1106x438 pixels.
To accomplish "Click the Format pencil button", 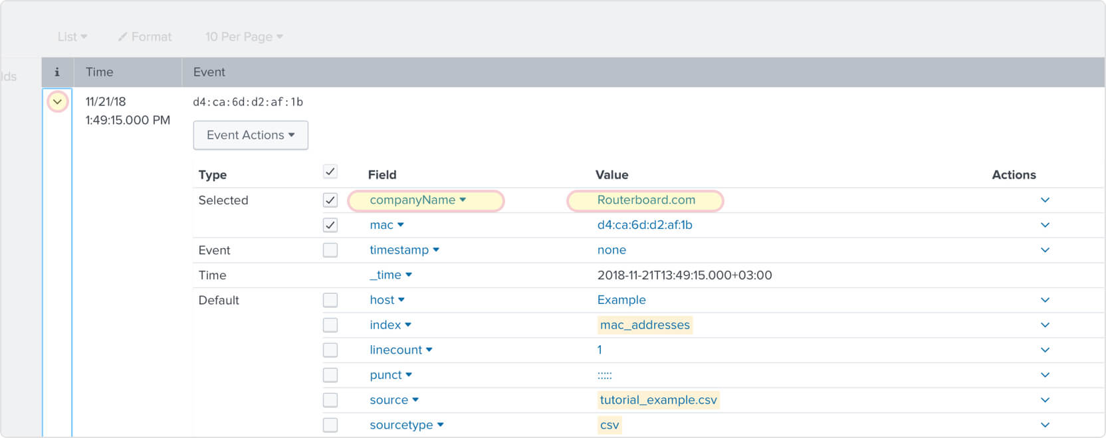I will coord(145,36).
